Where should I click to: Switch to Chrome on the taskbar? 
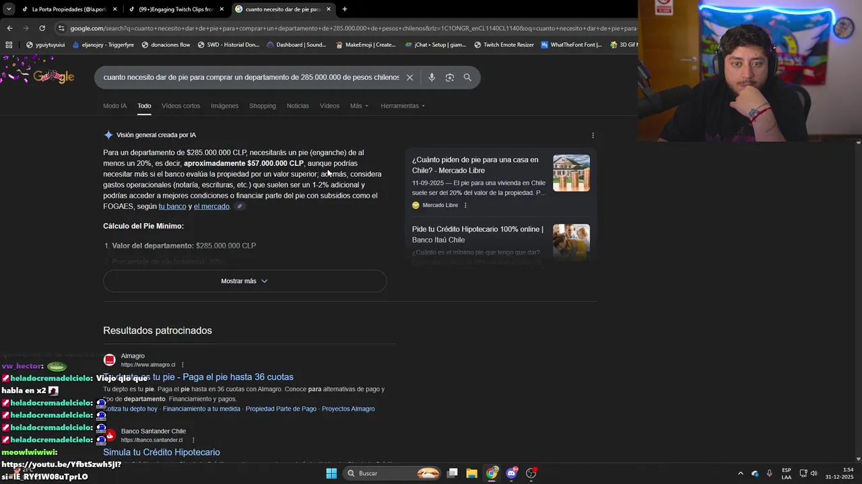(492, 473)
